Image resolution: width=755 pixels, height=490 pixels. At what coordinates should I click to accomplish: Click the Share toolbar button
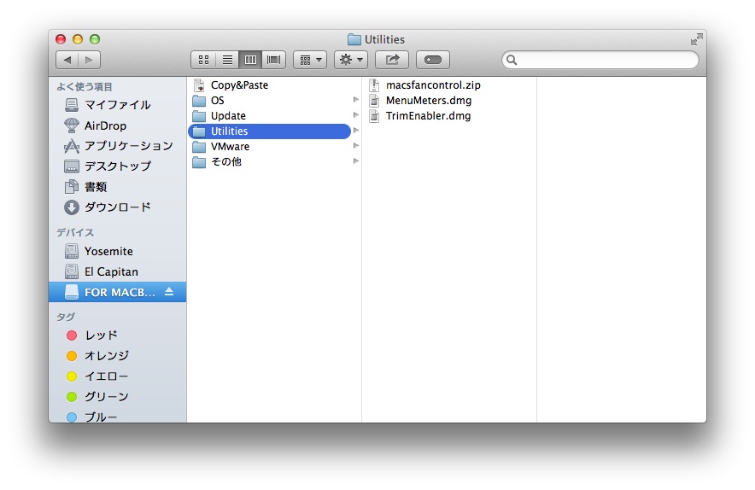392,60
